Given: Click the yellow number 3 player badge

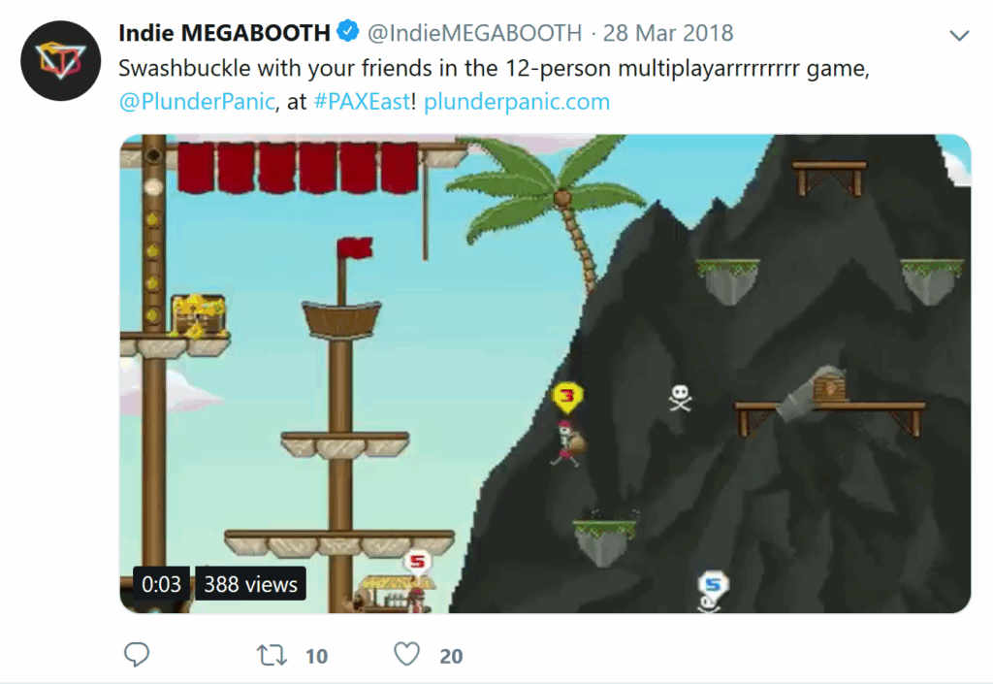Looking at the screenshot, I should tap(567, 398).
